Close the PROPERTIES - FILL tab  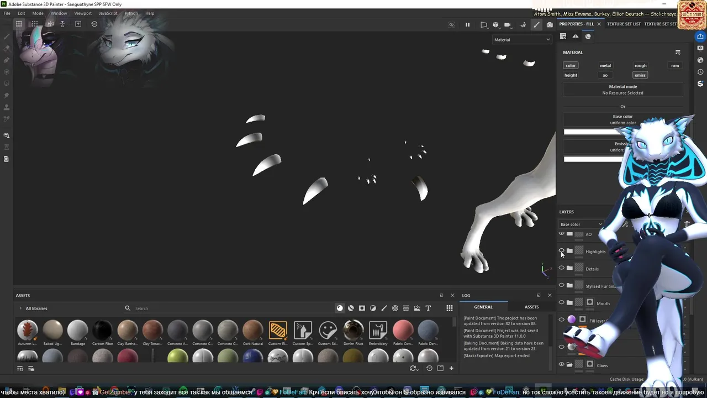pyautogui.click(x=599, y=24)
